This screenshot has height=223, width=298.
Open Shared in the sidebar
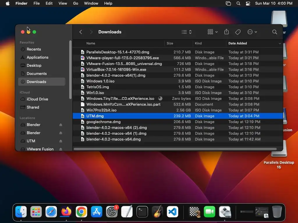[x=42, y=107]
